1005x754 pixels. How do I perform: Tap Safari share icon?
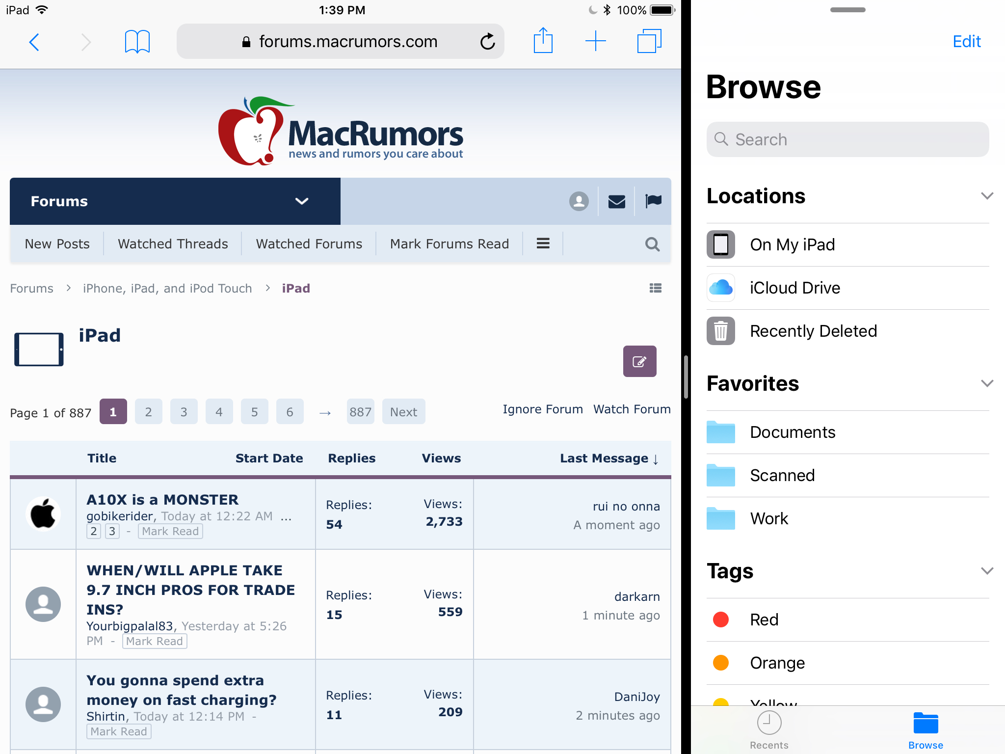click(x=543, y=41)
